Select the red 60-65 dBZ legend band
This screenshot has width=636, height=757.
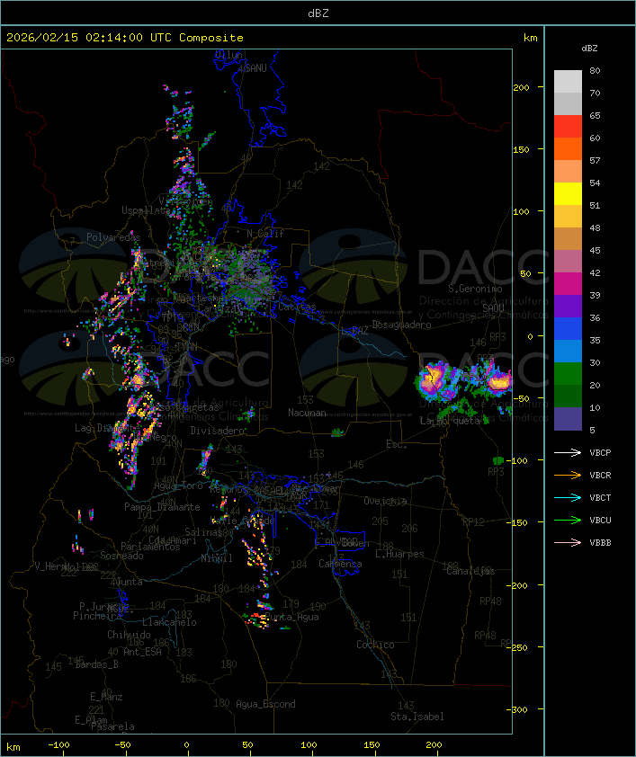click(x=568, y=127)
